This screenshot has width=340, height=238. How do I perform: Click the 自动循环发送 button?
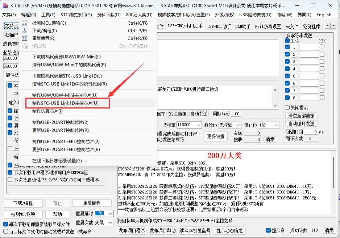tap(302, 124)
